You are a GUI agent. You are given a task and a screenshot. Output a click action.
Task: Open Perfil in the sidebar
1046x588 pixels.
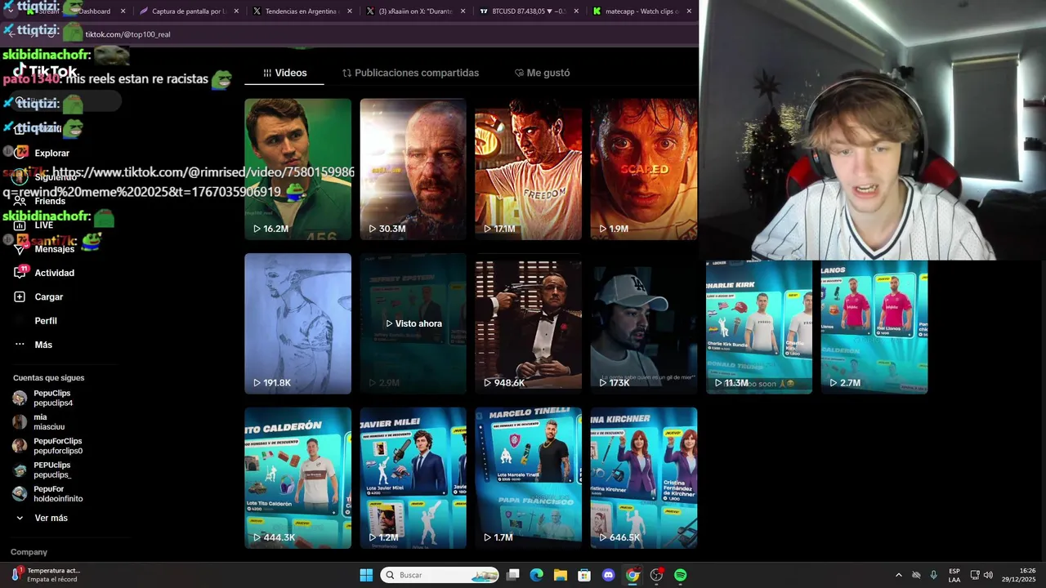[46, 321]
